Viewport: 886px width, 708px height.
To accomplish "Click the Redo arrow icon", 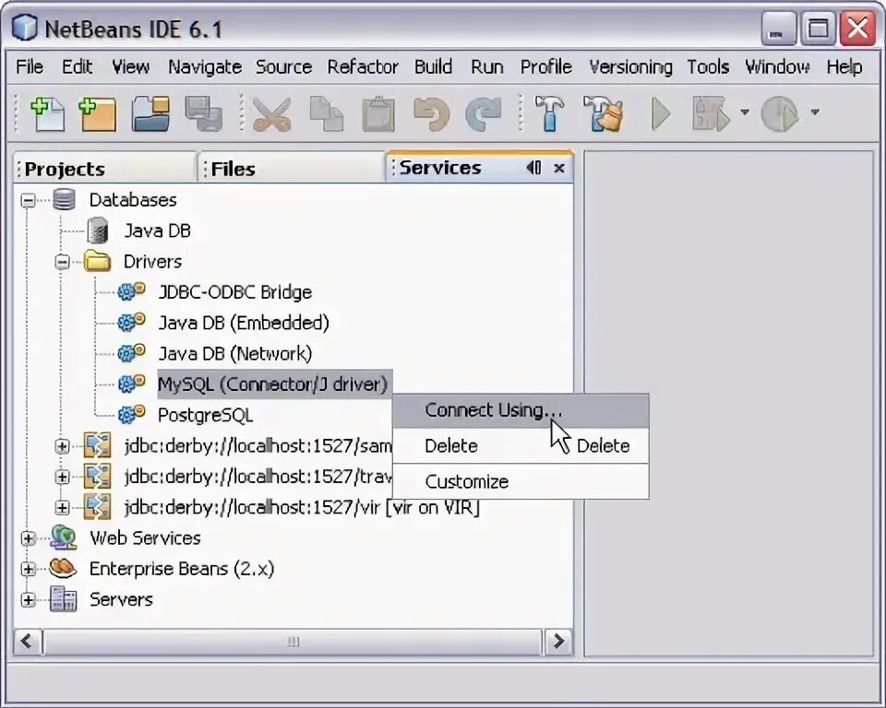I will (483, 114).
